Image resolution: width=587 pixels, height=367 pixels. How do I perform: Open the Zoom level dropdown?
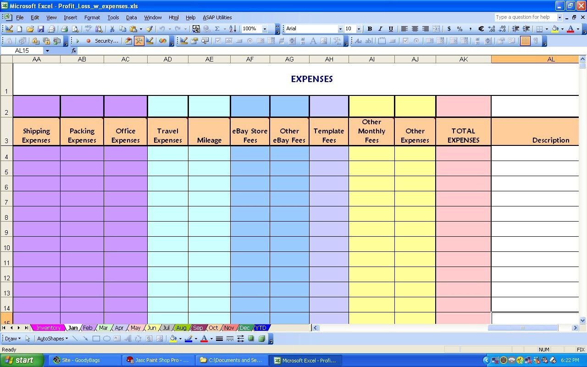(x=265, y=28)
